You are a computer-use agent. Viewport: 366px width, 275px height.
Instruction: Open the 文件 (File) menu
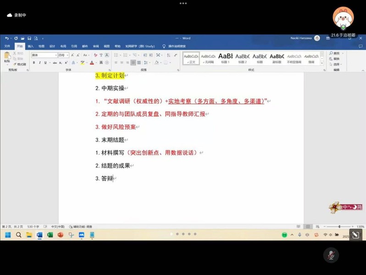pyautogui.click(x=7, y=46)
